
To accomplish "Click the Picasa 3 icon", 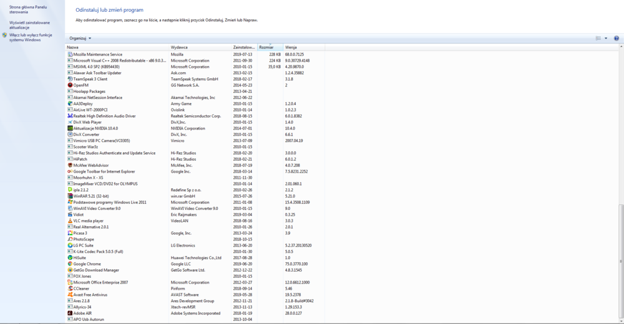I will pos(70,233).
